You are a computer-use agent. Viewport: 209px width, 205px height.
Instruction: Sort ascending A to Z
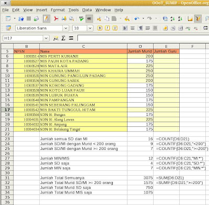[172, 18]
